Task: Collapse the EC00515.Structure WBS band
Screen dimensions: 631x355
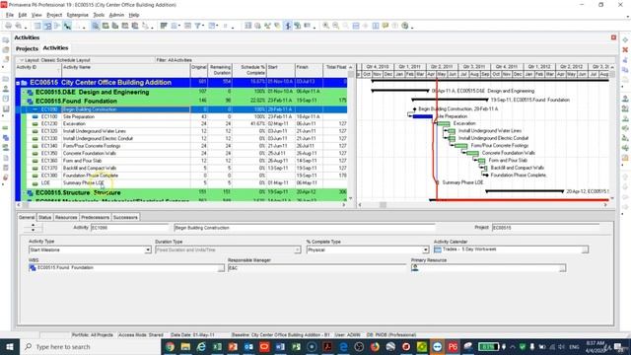Action: click(24, 193)
